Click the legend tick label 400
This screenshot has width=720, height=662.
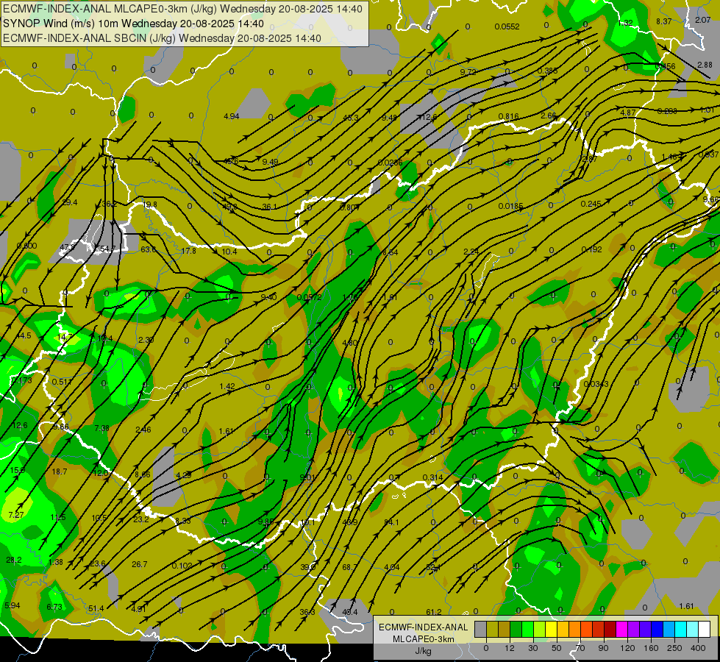click(698, 648)
